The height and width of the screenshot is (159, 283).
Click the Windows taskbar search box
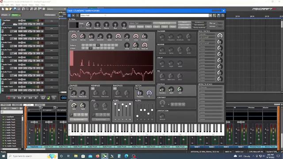coord(32,156)
